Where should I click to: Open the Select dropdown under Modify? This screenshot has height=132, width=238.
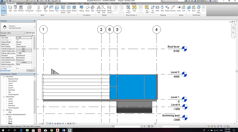(4, 15)
